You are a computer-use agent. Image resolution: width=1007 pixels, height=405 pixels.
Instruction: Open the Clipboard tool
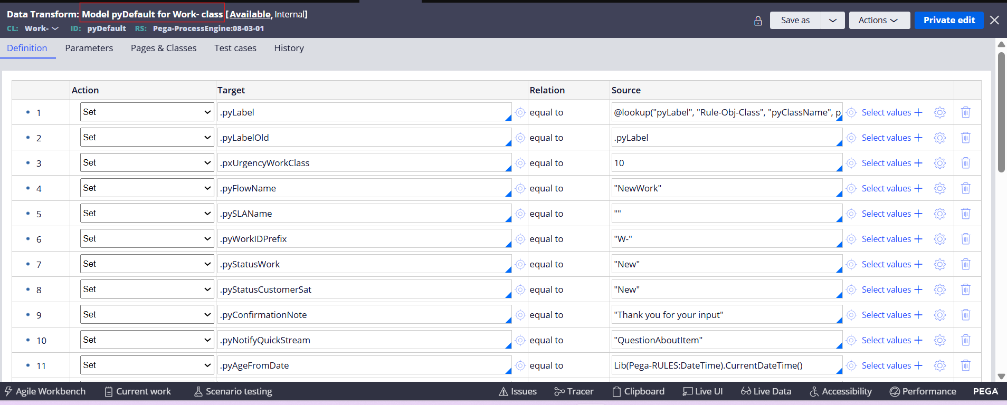click(x=638, y=391)
